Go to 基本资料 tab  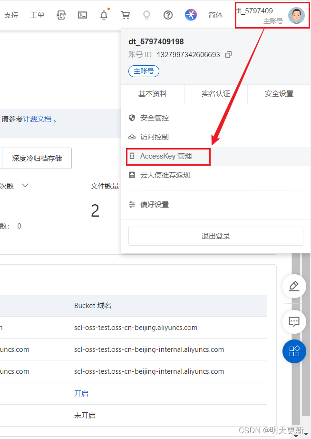[x=153, y=94]
